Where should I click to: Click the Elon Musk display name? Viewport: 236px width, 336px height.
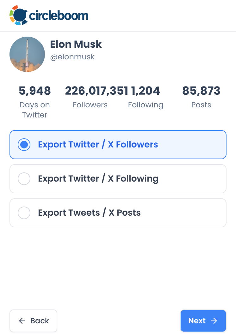click(x=76, y=44)
